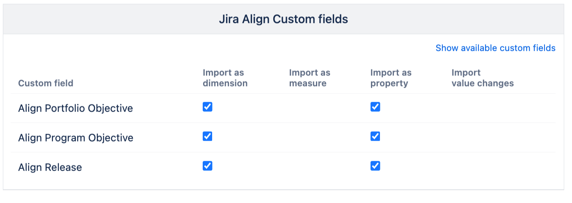This screenshot has height=203, width=572.
Task: Click the empty value changes cell for Align Release
Action: click(x=482, y=167)
